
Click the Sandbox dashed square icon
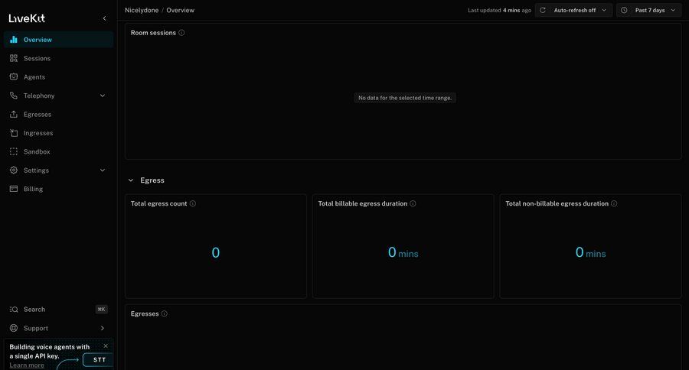pos(14,151)
